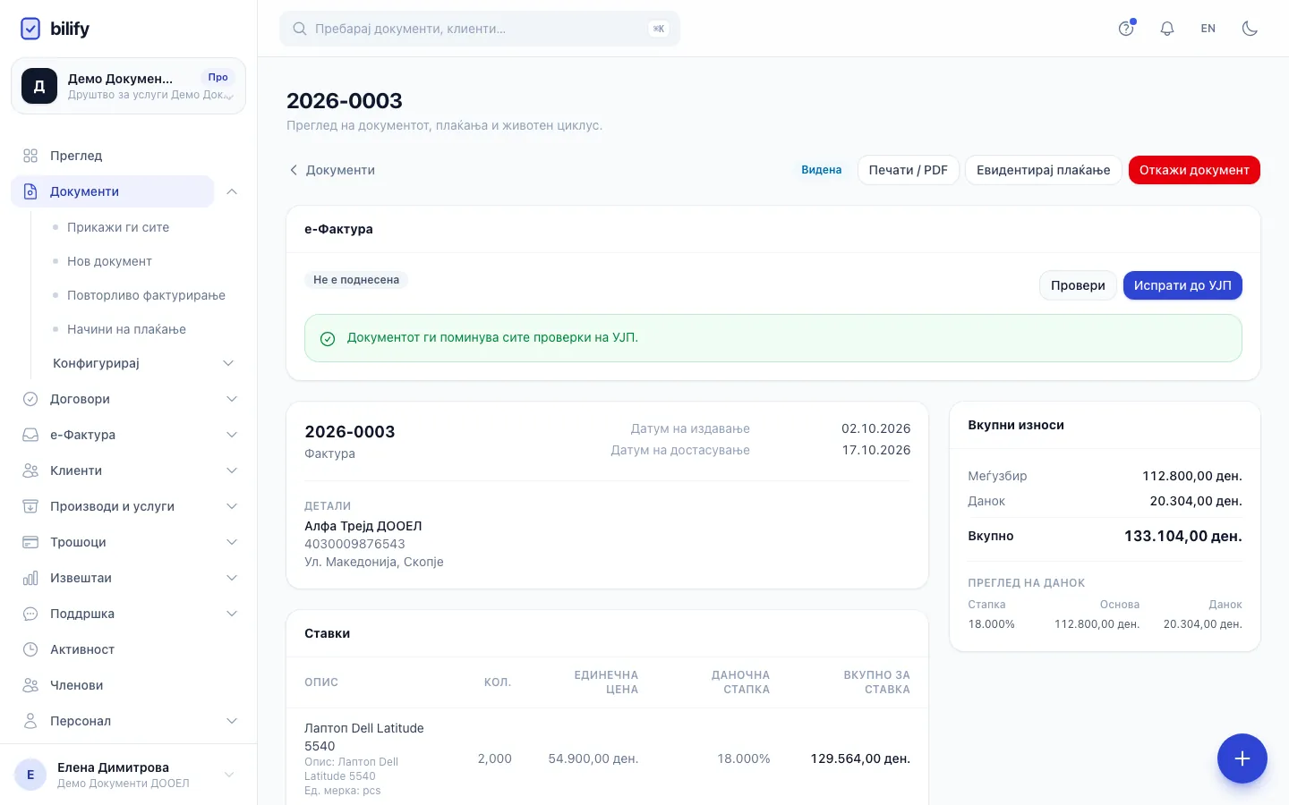Click the Печати / PDF button
This screenshot has height=805, width=1289.
tap(909, 170)
